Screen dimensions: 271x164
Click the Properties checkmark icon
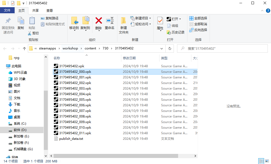coord(160,21)
